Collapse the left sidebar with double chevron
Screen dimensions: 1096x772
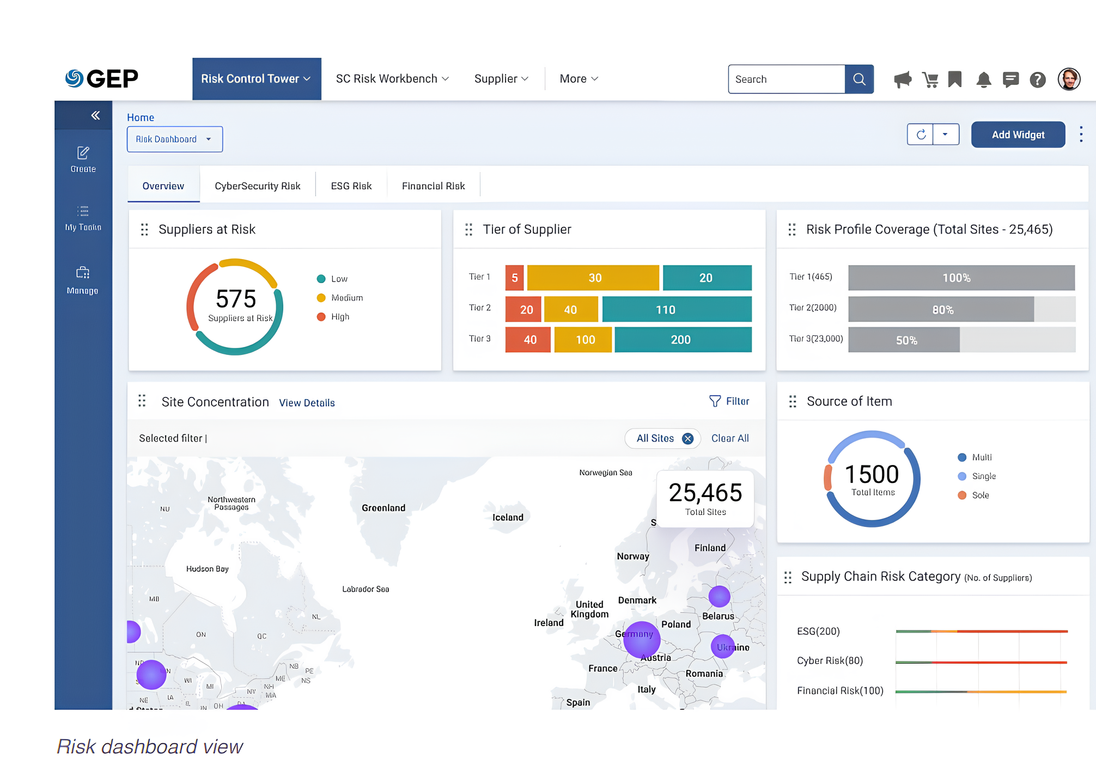coord(95,115)
